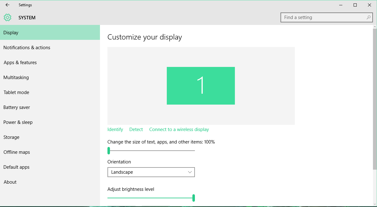Image resolution: width=377 pixels, height=207 pixels.
Task: Open Battery saver settings
Action: (17, 107)
